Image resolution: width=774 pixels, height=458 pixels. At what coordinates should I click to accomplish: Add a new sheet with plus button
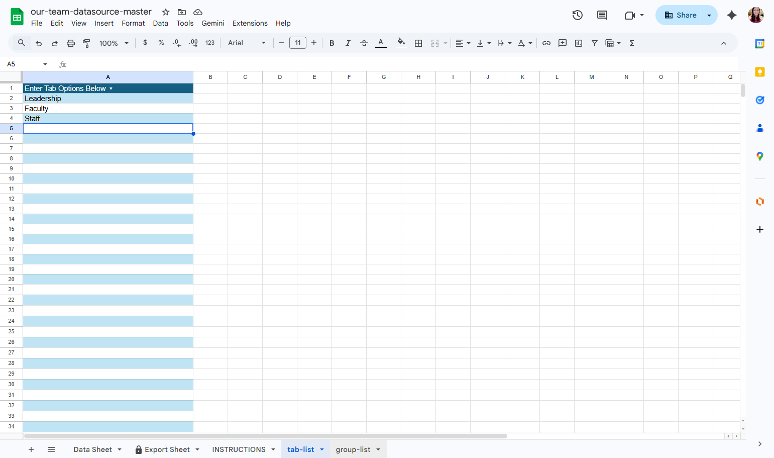tap(31, 449)
